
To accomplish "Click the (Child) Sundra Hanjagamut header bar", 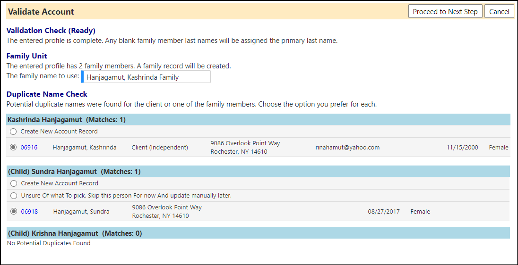I will pos(258,171).
